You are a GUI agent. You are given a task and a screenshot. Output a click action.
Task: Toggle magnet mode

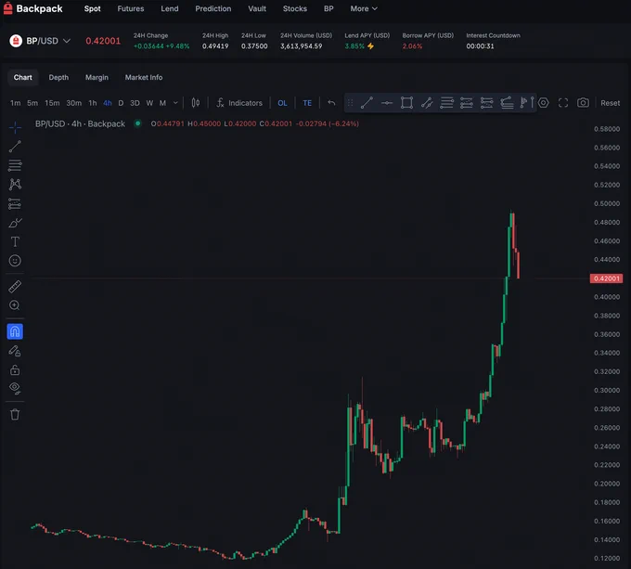point(15,331)
